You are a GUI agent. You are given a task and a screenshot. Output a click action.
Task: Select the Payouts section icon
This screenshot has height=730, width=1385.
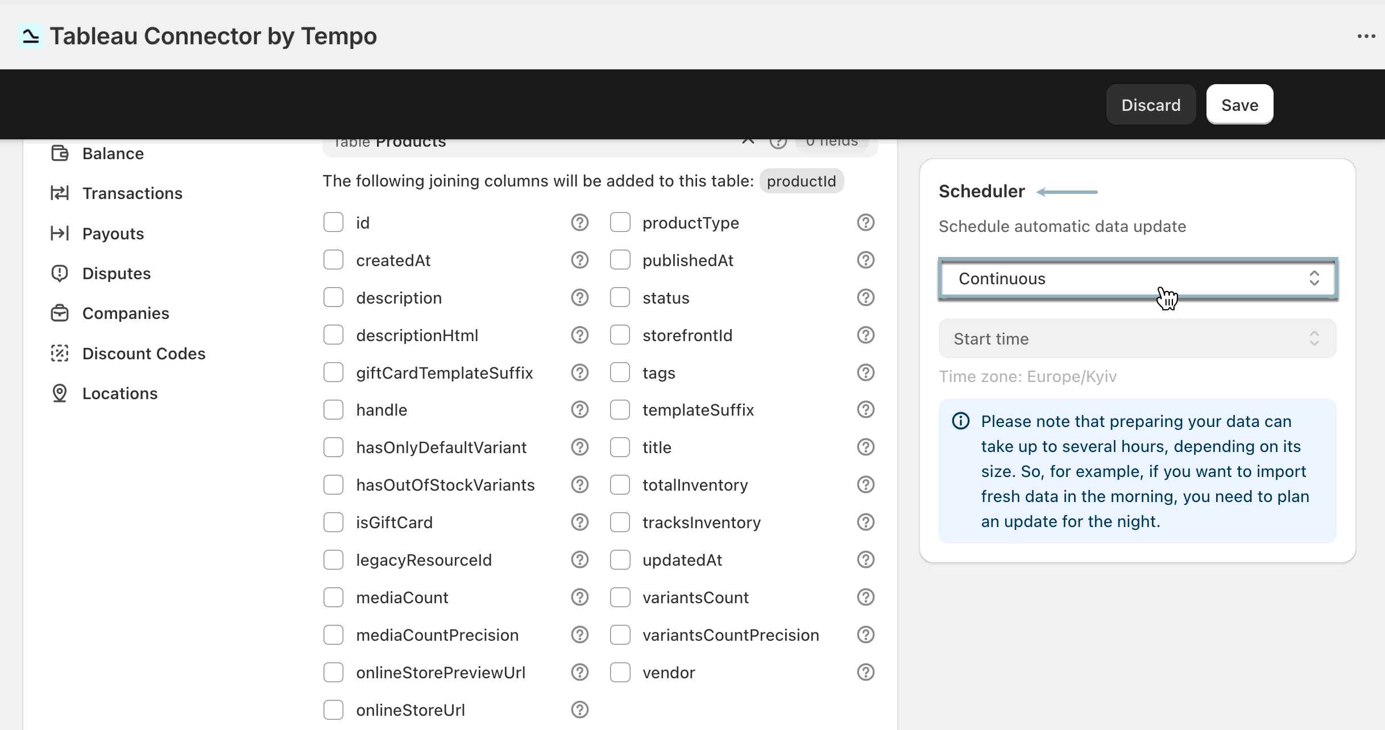(x=60, y=233)
